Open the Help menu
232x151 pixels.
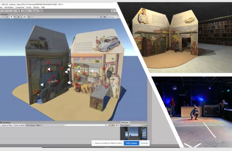coord(43,7)
